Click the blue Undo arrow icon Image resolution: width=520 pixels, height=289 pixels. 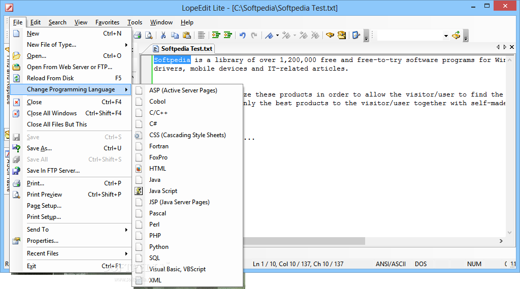pos(242,35)
